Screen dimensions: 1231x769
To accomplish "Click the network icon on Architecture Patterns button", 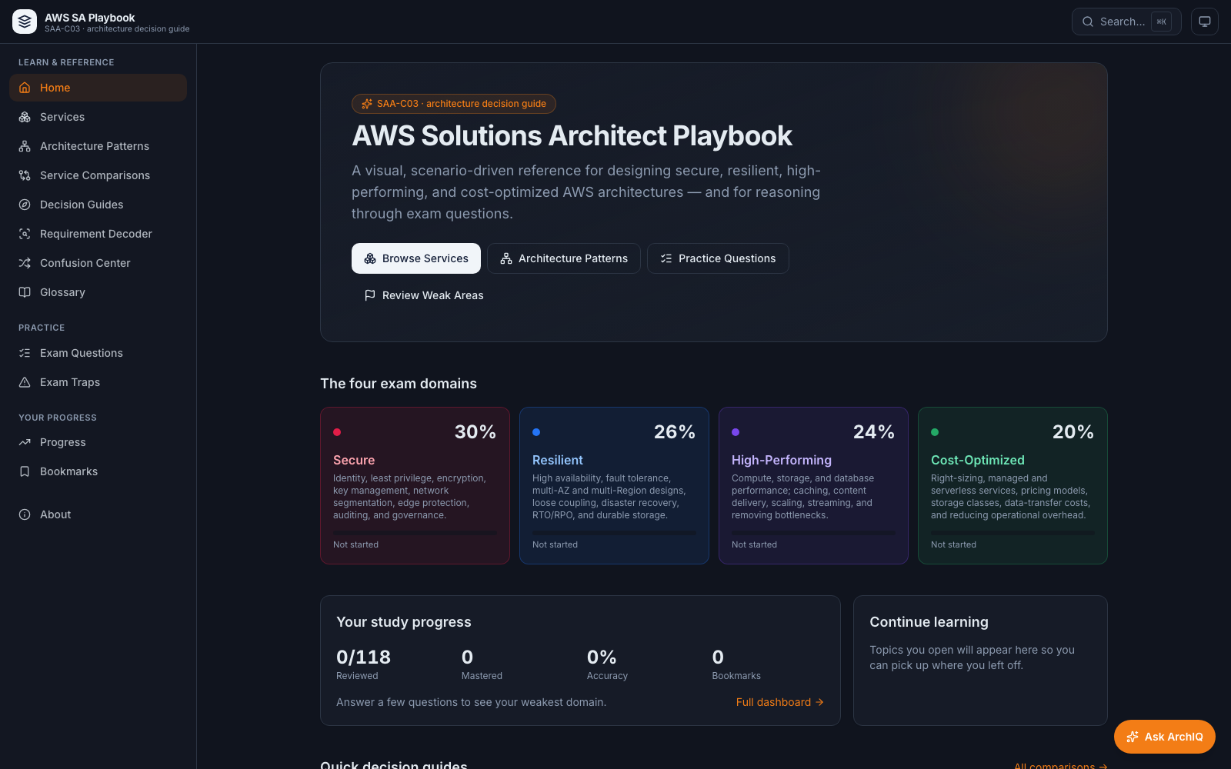I will 506,258.
